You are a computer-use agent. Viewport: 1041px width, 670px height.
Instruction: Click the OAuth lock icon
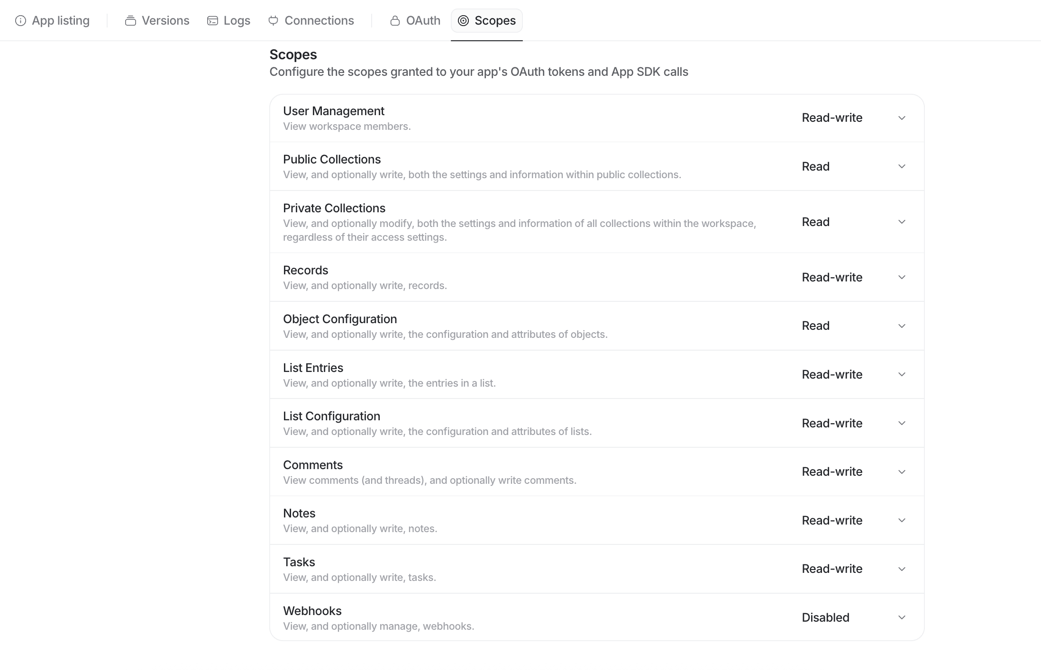[x=395, y=21]
